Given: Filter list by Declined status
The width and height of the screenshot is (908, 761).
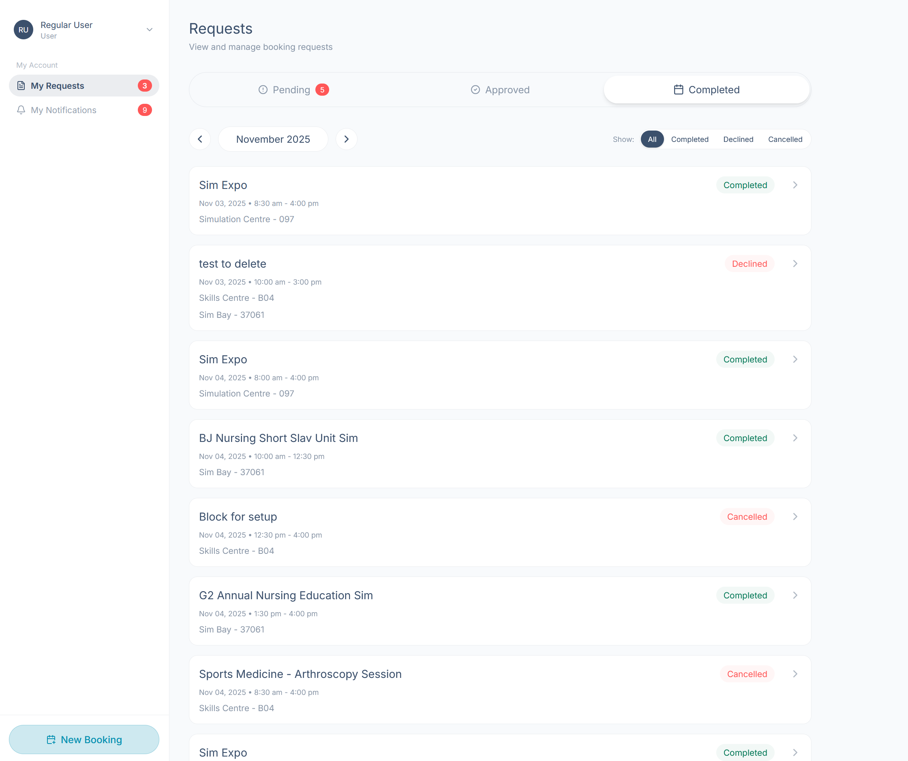Looking at the screenshot, I should [738, 139].
